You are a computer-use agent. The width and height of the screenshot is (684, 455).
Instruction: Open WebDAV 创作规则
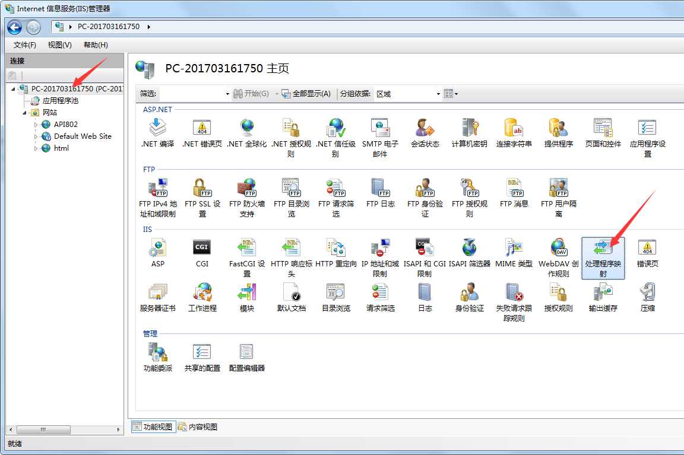[558, 258]
